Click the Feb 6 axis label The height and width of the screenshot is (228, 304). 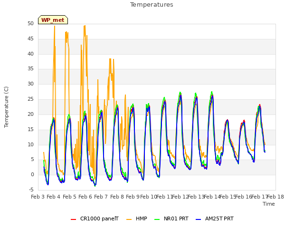[85, 197]
